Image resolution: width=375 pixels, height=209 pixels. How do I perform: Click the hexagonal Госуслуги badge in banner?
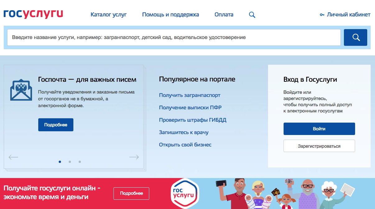click(x=185, y=193)
